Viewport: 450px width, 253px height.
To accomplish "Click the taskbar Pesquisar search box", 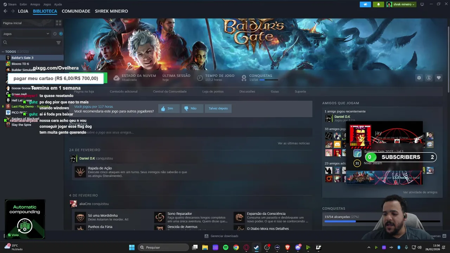I will point(163,247).
